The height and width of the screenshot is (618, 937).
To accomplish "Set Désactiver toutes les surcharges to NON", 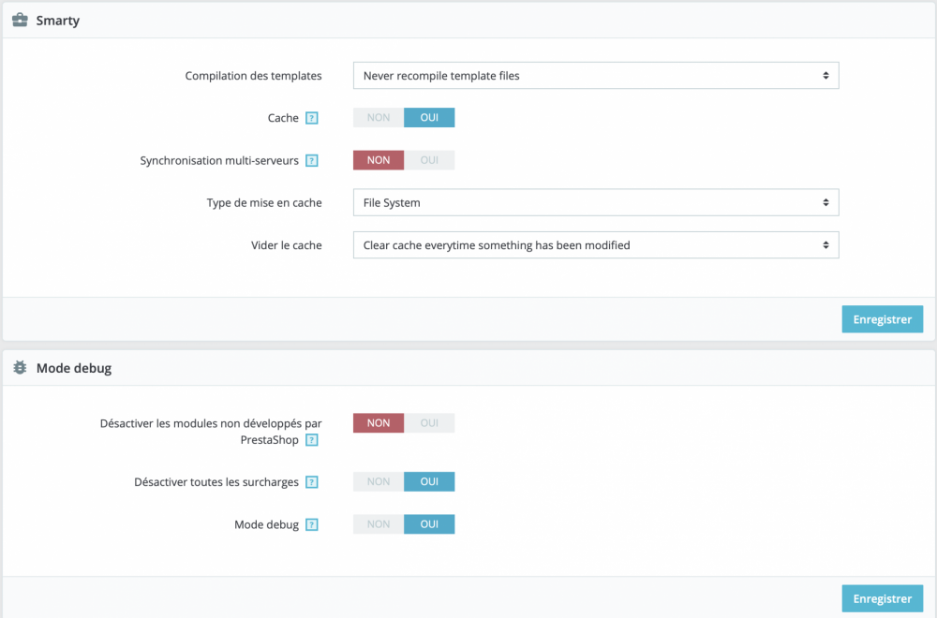I will pyautogui.click(x=379, y=482).
